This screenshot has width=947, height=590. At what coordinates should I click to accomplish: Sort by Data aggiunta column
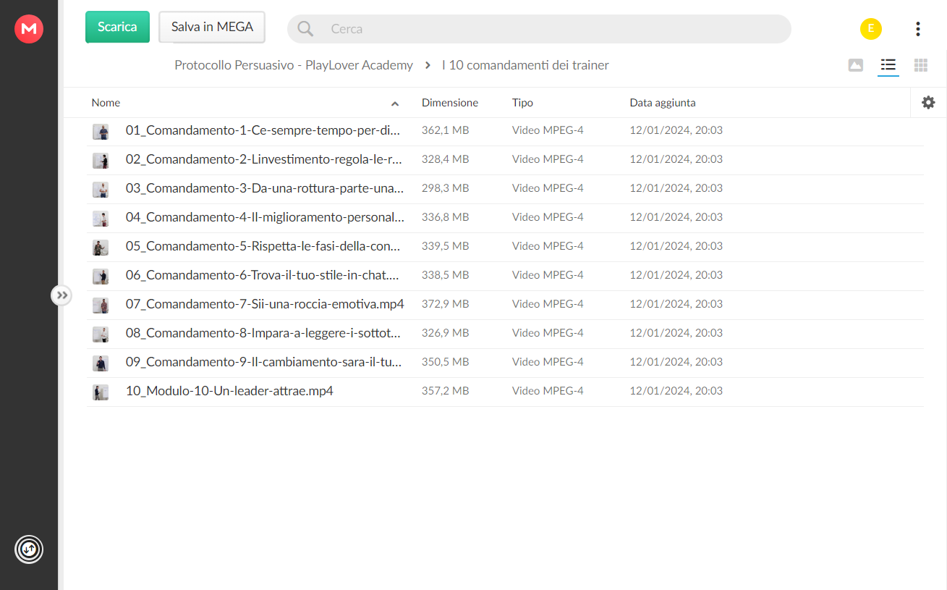pos(663,103)
